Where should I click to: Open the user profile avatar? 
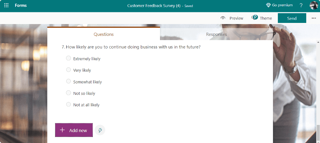point(314,5)
